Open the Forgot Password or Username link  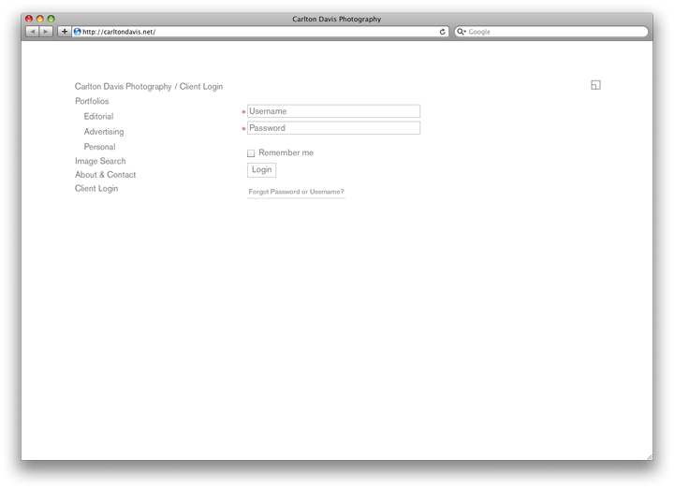click(296, 192)
